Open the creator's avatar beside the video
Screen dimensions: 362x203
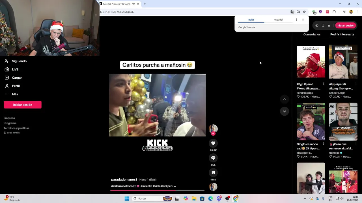click(213, 129)
